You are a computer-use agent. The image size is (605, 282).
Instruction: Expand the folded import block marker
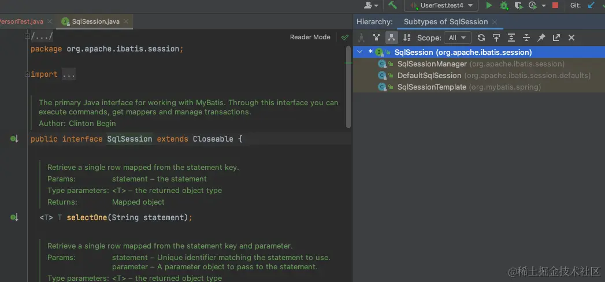pos(27,74)
